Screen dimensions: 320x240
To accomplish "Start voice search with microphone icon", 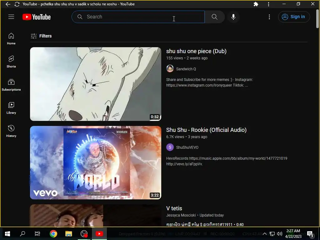I will (233, 17).
